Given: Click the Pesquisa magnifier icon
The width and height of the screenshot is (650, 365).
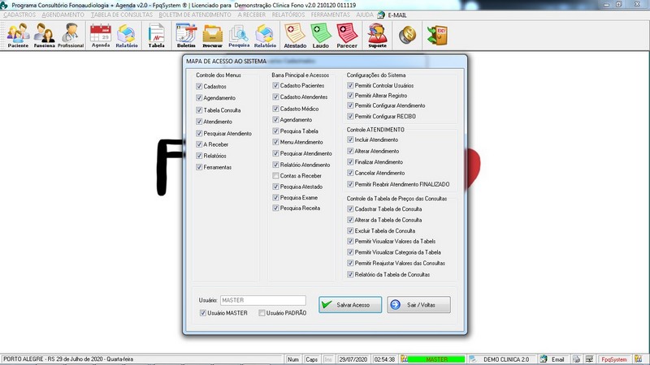Looking at the screenshot, I should 239,36.
